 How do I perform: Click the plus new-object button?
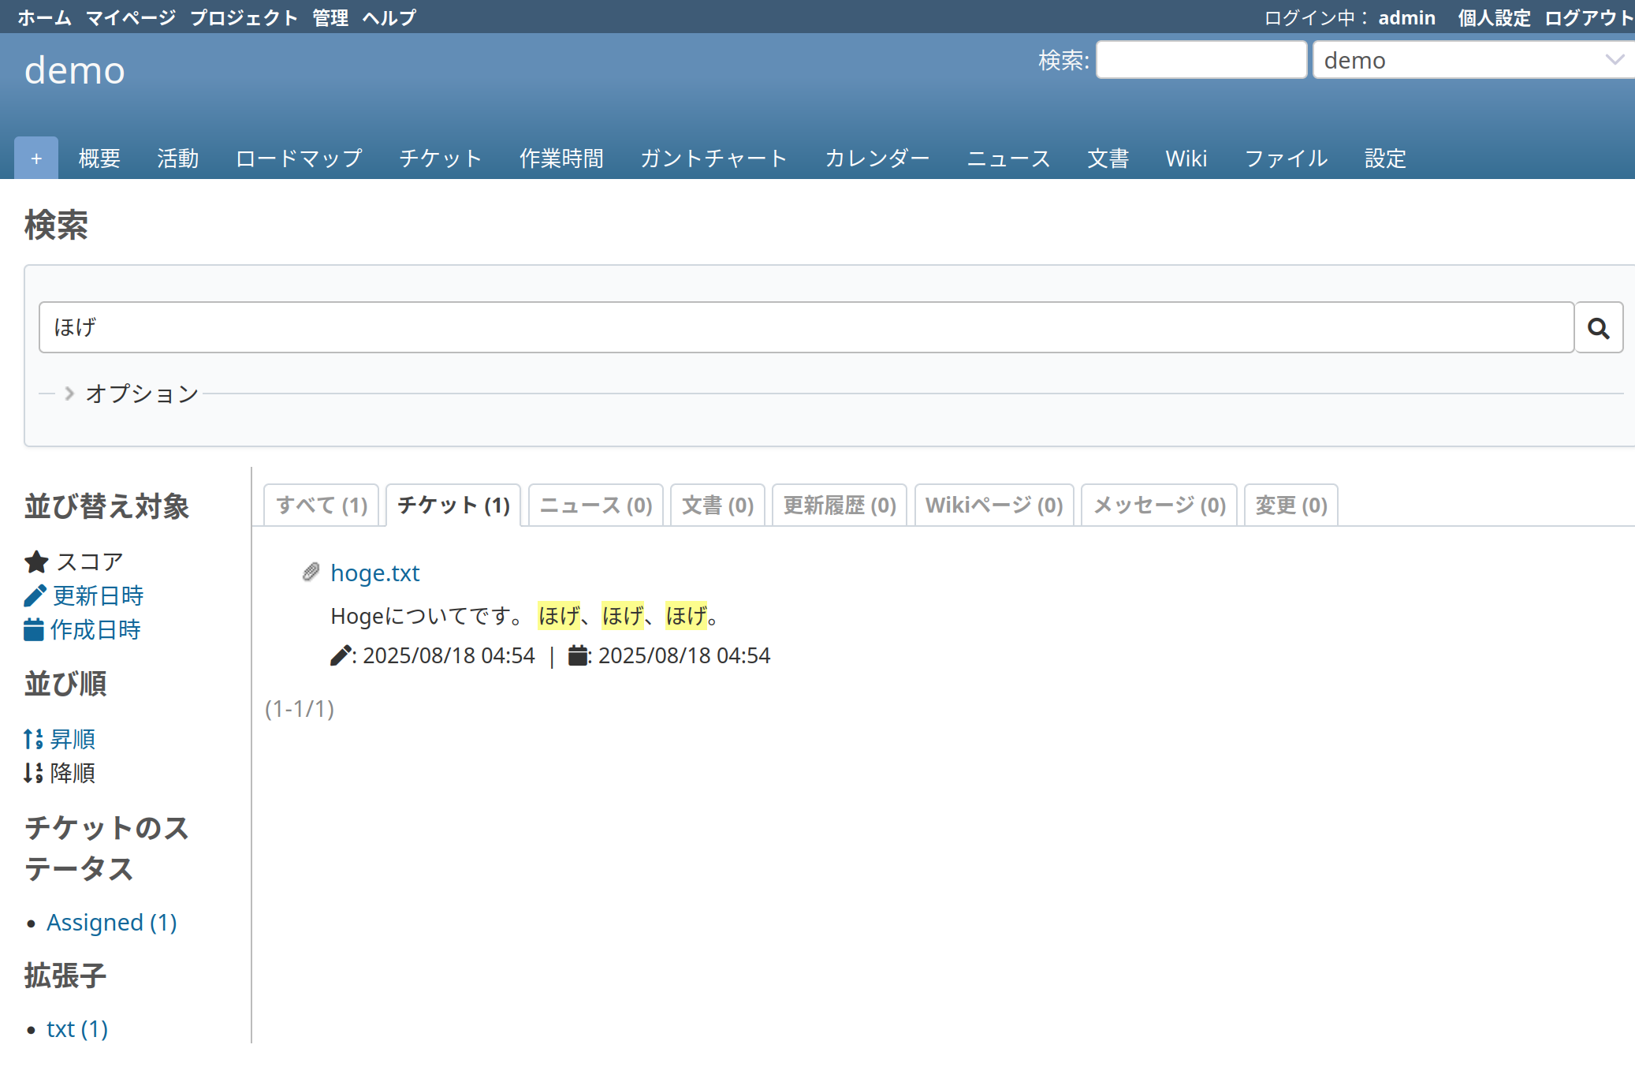[36, 159]
